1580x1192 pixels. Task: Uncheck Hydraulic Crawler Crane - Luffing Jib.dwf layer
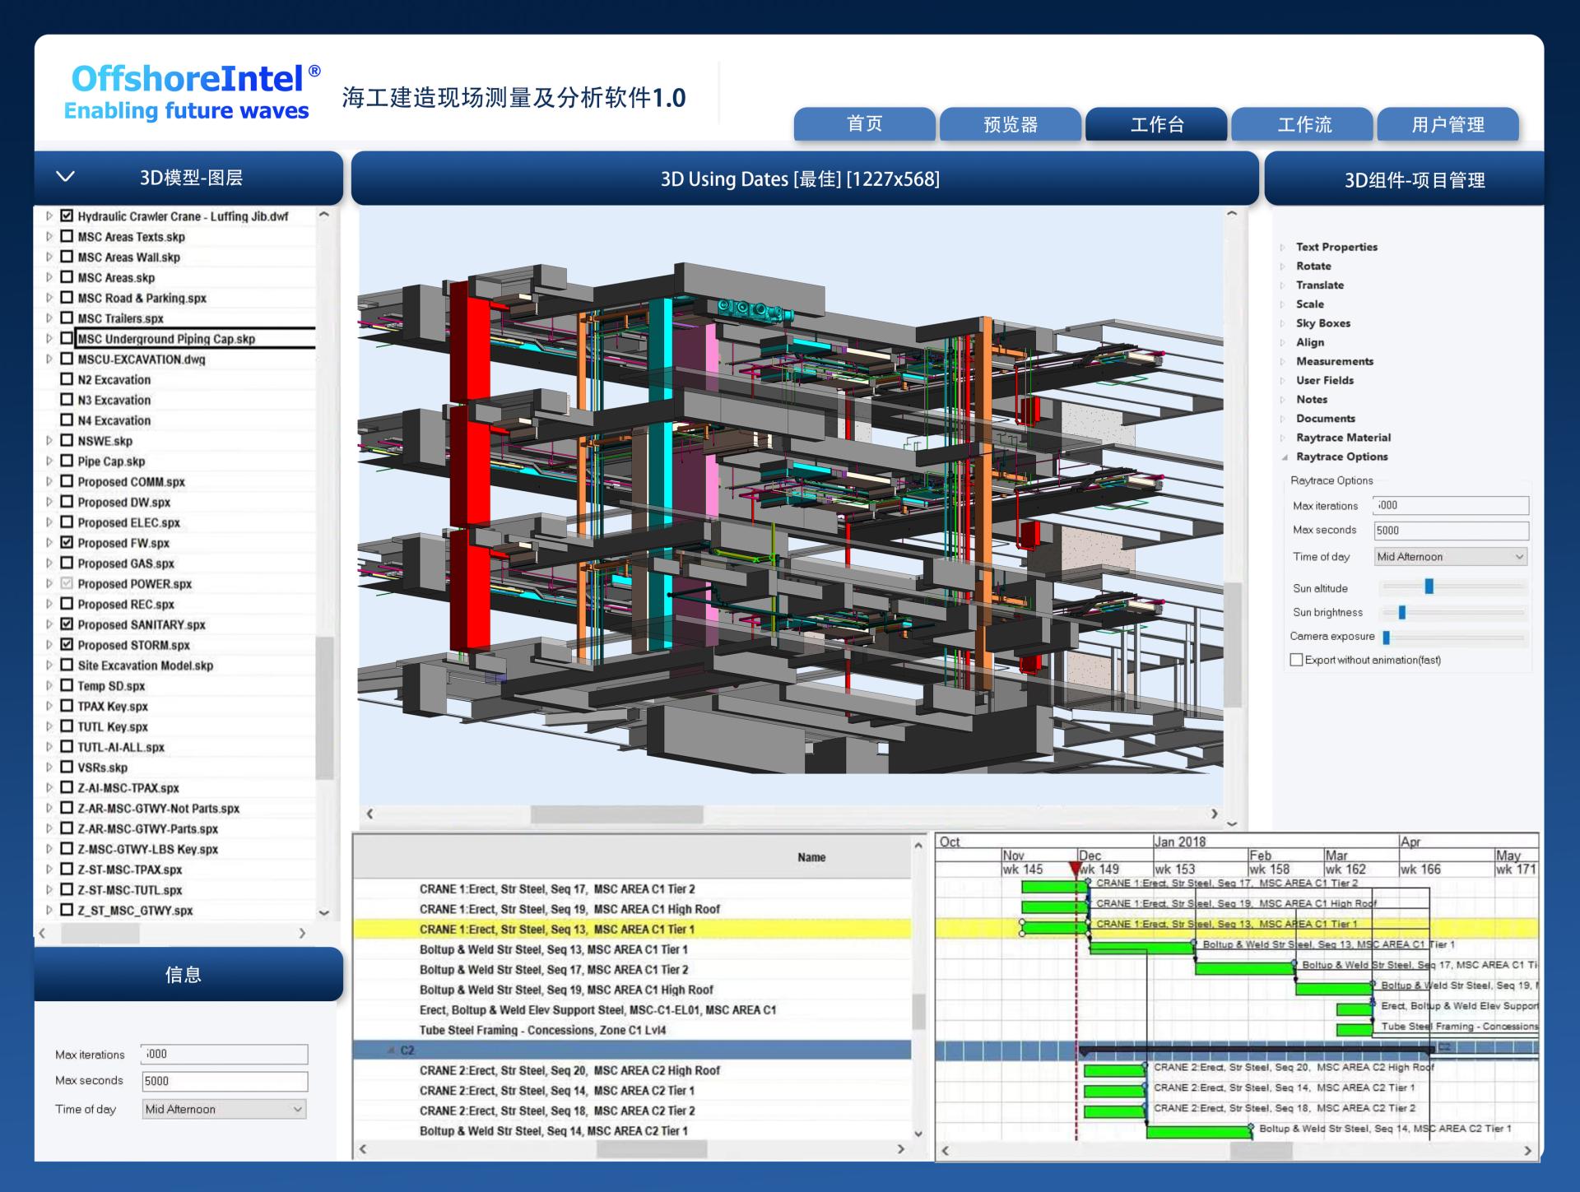[67, 216]
